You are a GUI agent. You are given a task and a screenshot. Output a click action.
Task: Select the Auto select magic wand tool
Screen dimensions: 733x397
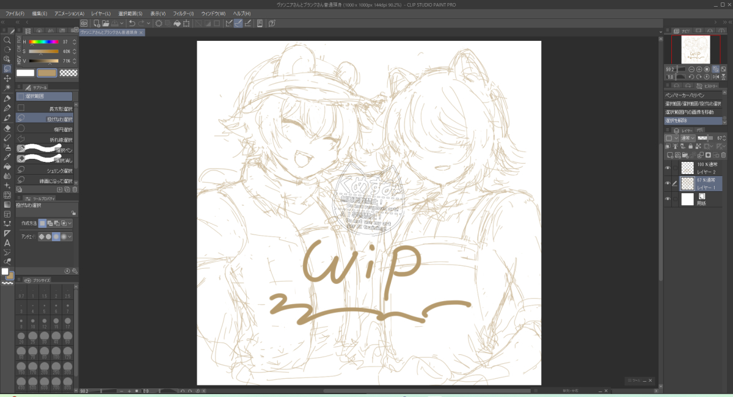click(7, 88)
